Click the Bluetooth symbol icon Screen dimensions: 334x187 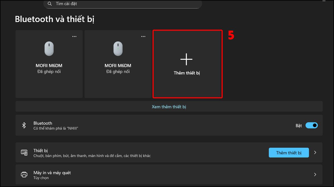click(x=24, y=125)
